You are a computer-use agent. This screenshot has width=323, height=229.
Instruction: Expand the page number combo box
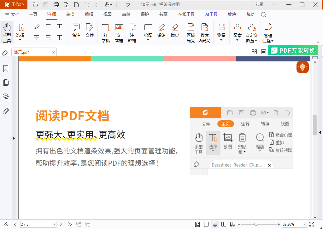click(x=54, y=224)
